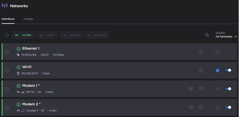The width and height of the screenshot is (239, 117).
Task: Open Ethernet 1 settings gear
Action: click(x=201, y=52)
